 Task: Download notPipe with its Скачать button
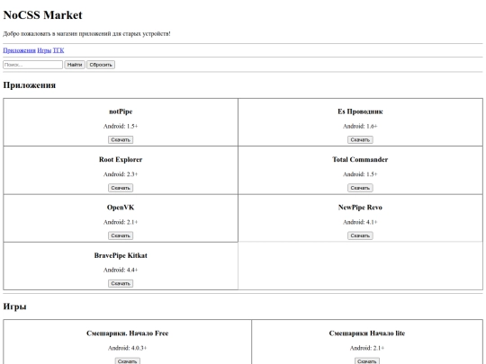click(x=121, y=140)
